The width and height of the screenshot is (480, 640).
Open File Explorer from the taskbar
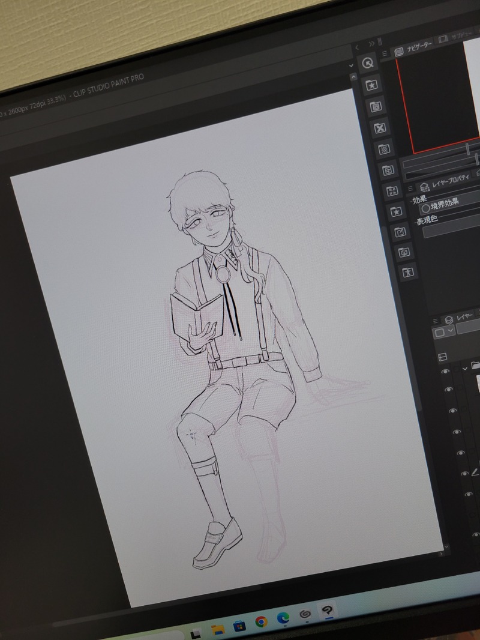pos(218,629)
